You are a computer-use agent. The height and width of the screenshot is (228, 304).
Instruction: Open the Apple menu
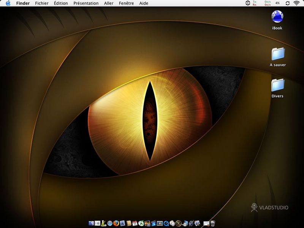click(x=8, y=3)
